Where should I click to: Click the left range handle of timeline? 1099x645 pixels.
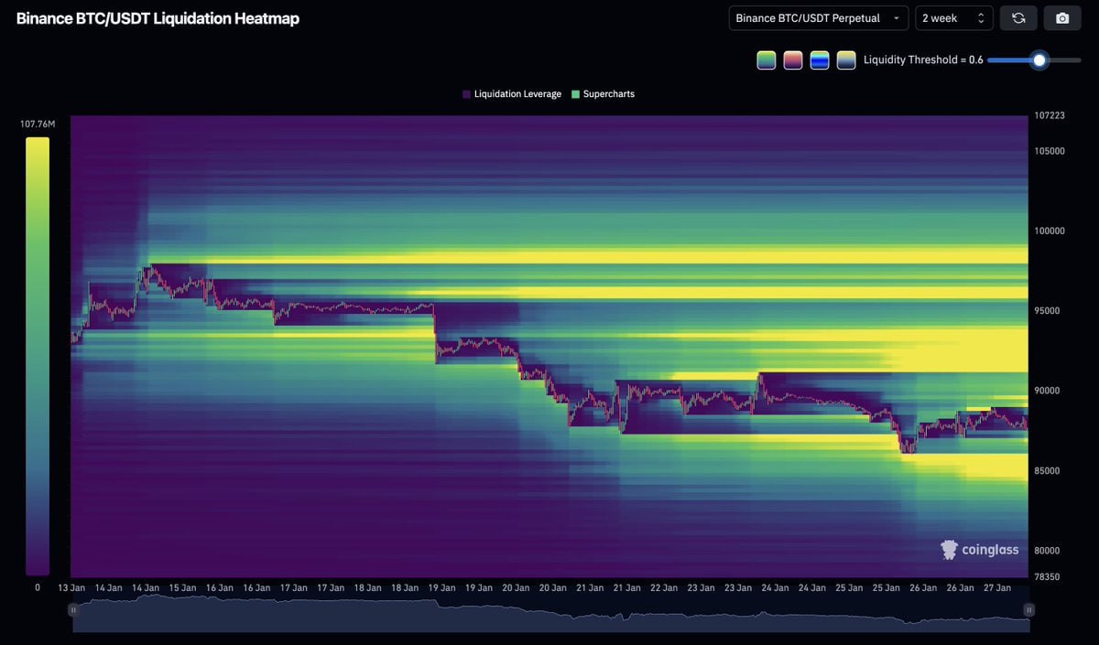pos(73,609)
